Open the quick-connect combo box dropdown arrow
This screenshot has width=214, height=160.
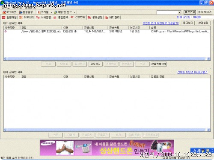(x=179, y=12)
